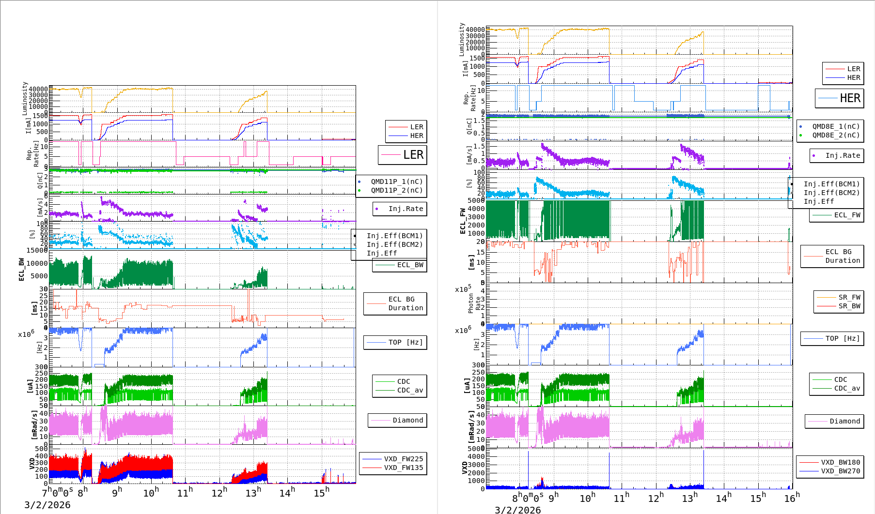Select the SR_FW legend entry

pos(839,297)
